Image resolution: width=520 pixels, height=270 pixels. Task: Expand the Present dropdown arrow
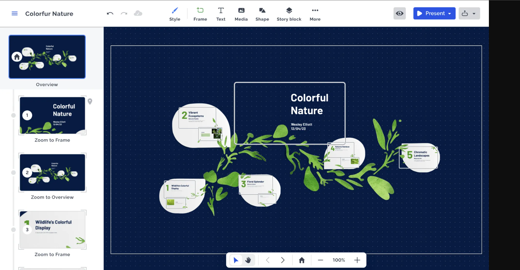(x=450, y=14)
